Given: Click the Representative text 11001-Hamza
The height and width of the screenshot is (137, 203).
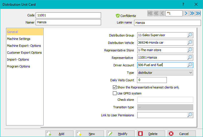Looking at the screenshot, I should [x=148, y=57].
